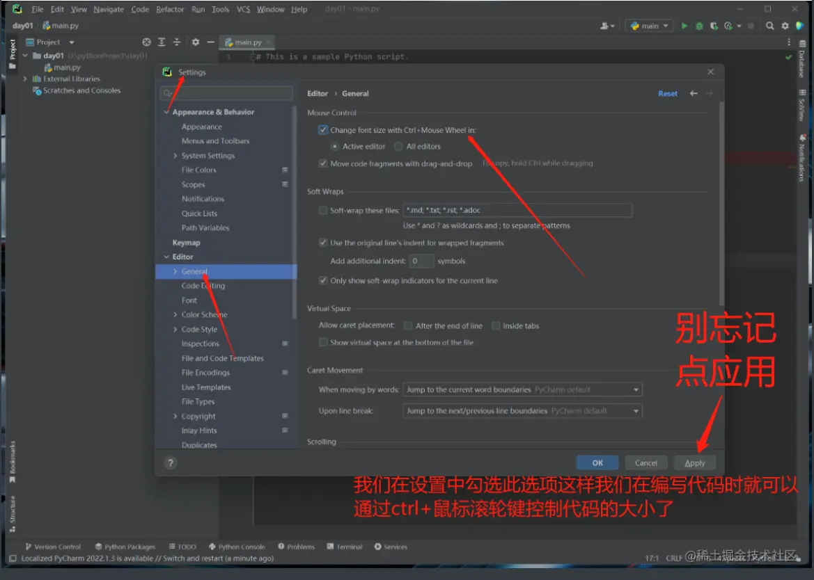The image size is (814, 580).
Task: Click Collapse All icon in the Project panel
Action: 176,42
